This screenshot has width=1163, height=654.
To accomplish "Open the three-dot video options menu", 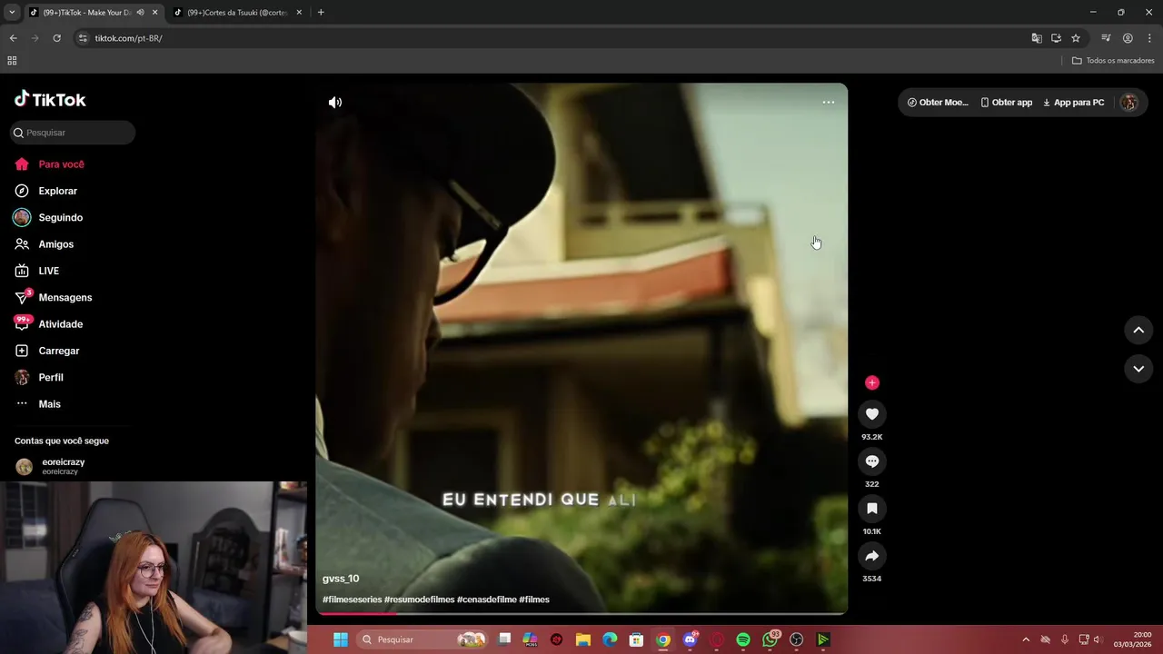I will [828, 103].
